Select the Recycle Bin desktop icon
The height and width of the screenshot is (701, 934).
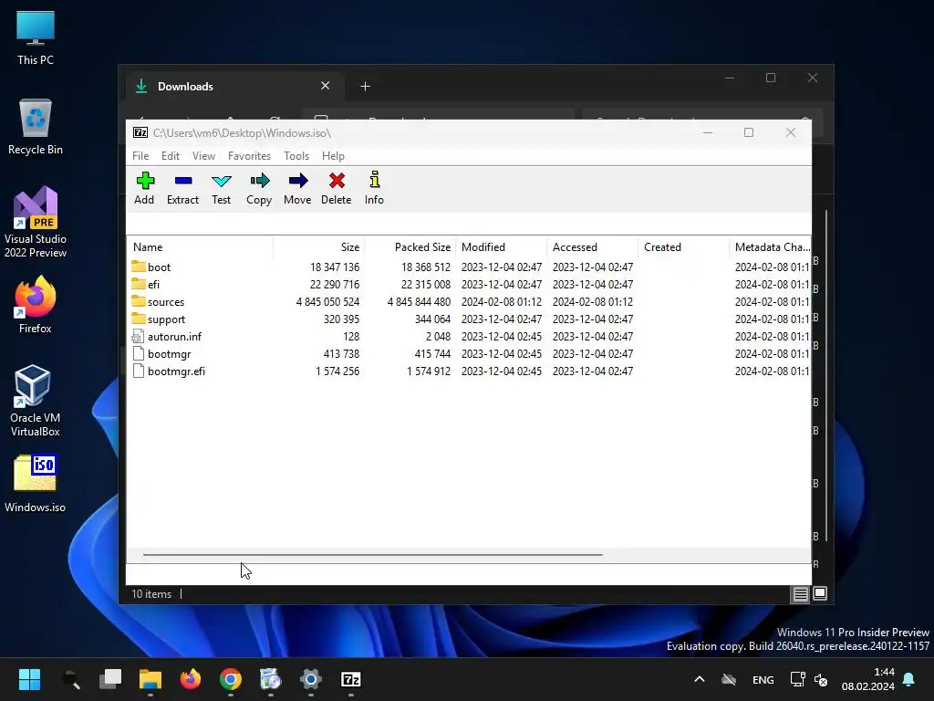point(36,127)
